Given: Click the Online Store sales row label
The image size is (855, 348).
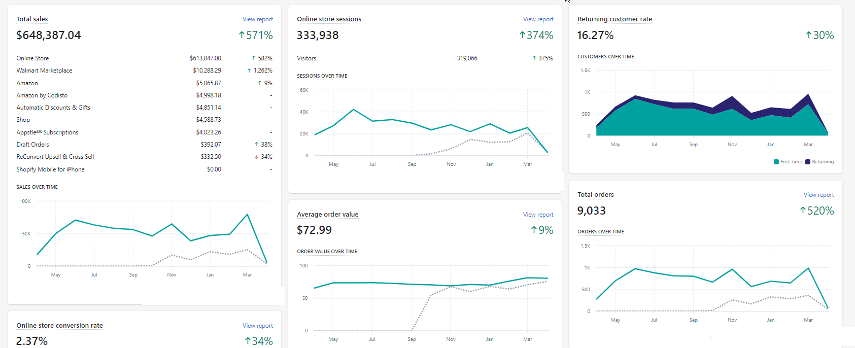Looking at the screenshot, I should pos(32,58).
